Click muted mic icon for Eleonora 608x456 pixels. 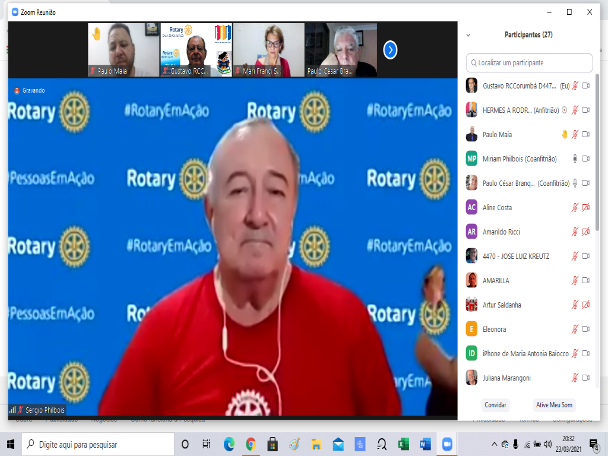pos(575,329)
